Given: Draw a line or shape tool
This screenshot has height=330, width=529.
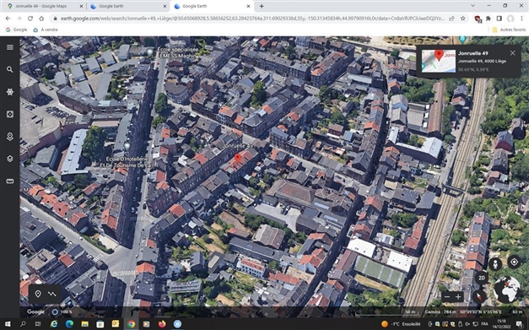Looking at the screenshot, I should (x=52, y=294).
